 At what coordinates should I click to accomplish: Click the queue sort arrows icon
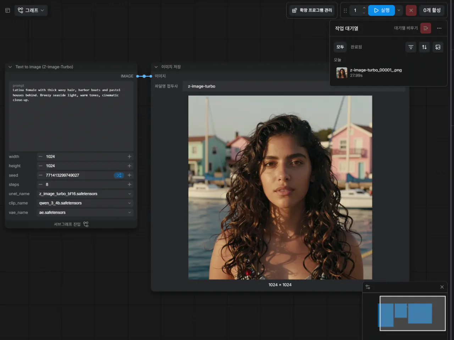tap(424, 47)
